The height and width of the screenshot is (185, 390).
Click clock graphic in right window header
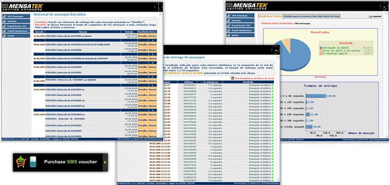(x=384, y=6)
